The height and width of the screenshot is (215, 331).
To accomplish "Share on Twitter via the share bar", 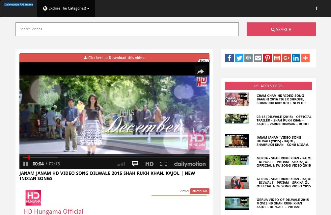I will [x=239, y=58].
